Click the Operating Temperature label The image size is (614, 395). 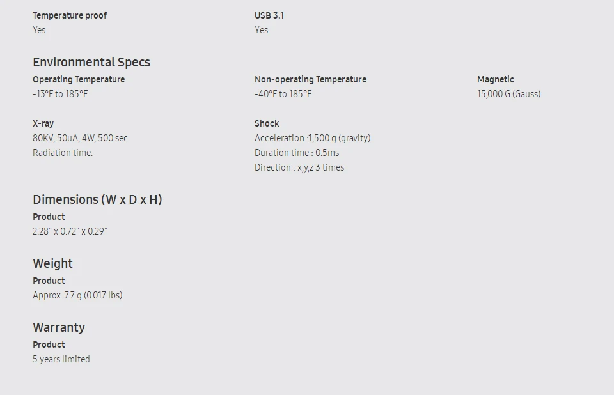click(79, 79)
